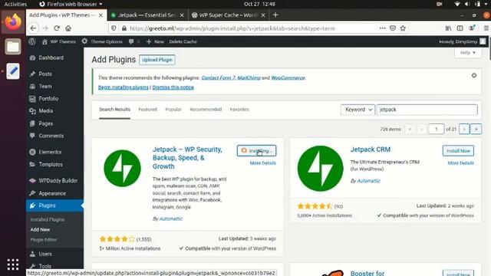Open the Keyword search type dropdown

358,110
